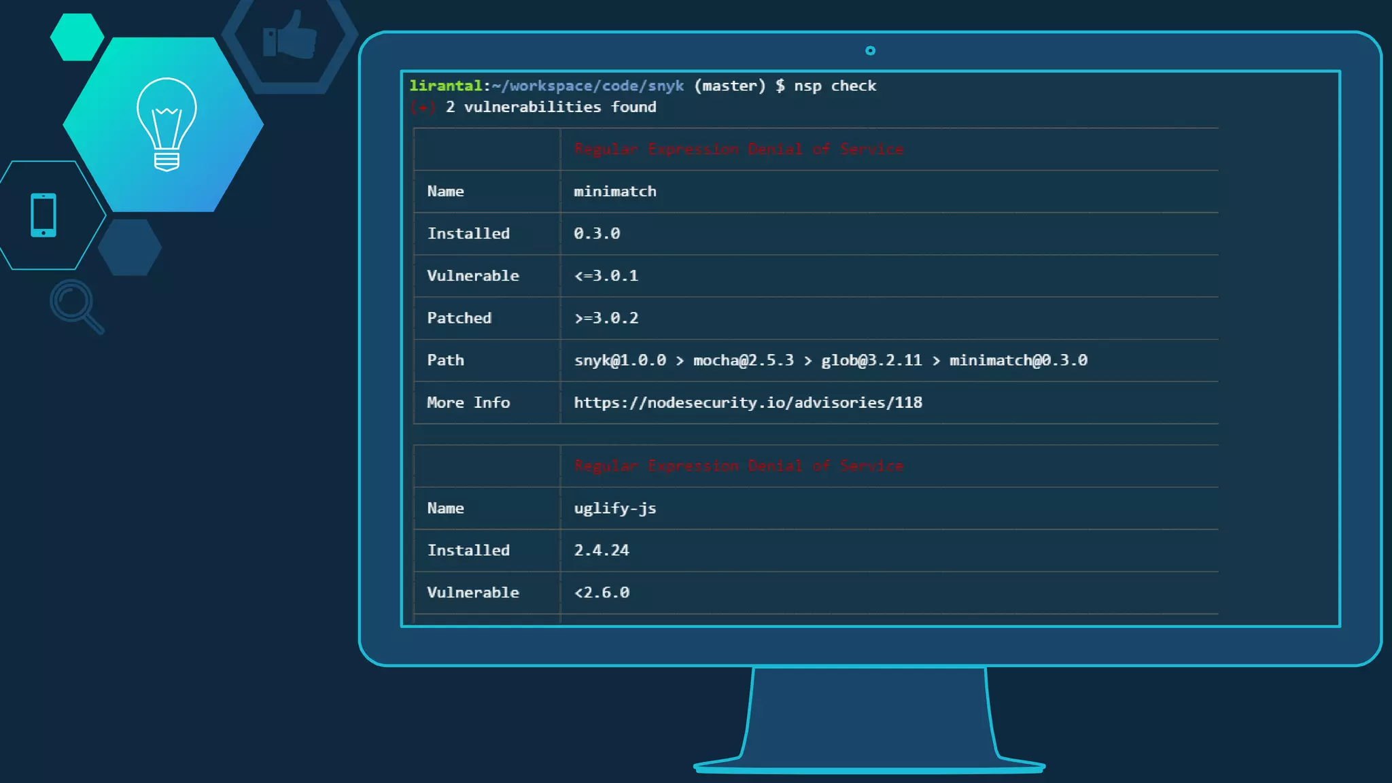Click the monitor webcam dot
Viewport: 1392px width, 783px height.
tap(870, 50)
